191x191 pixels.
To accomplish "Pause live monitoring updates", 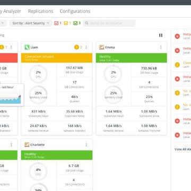I will click(161, 35).
